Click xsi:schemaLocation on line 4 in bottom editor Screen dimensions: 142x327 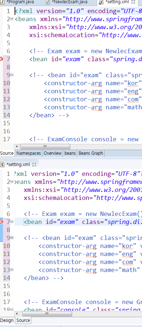coord(83,198)
